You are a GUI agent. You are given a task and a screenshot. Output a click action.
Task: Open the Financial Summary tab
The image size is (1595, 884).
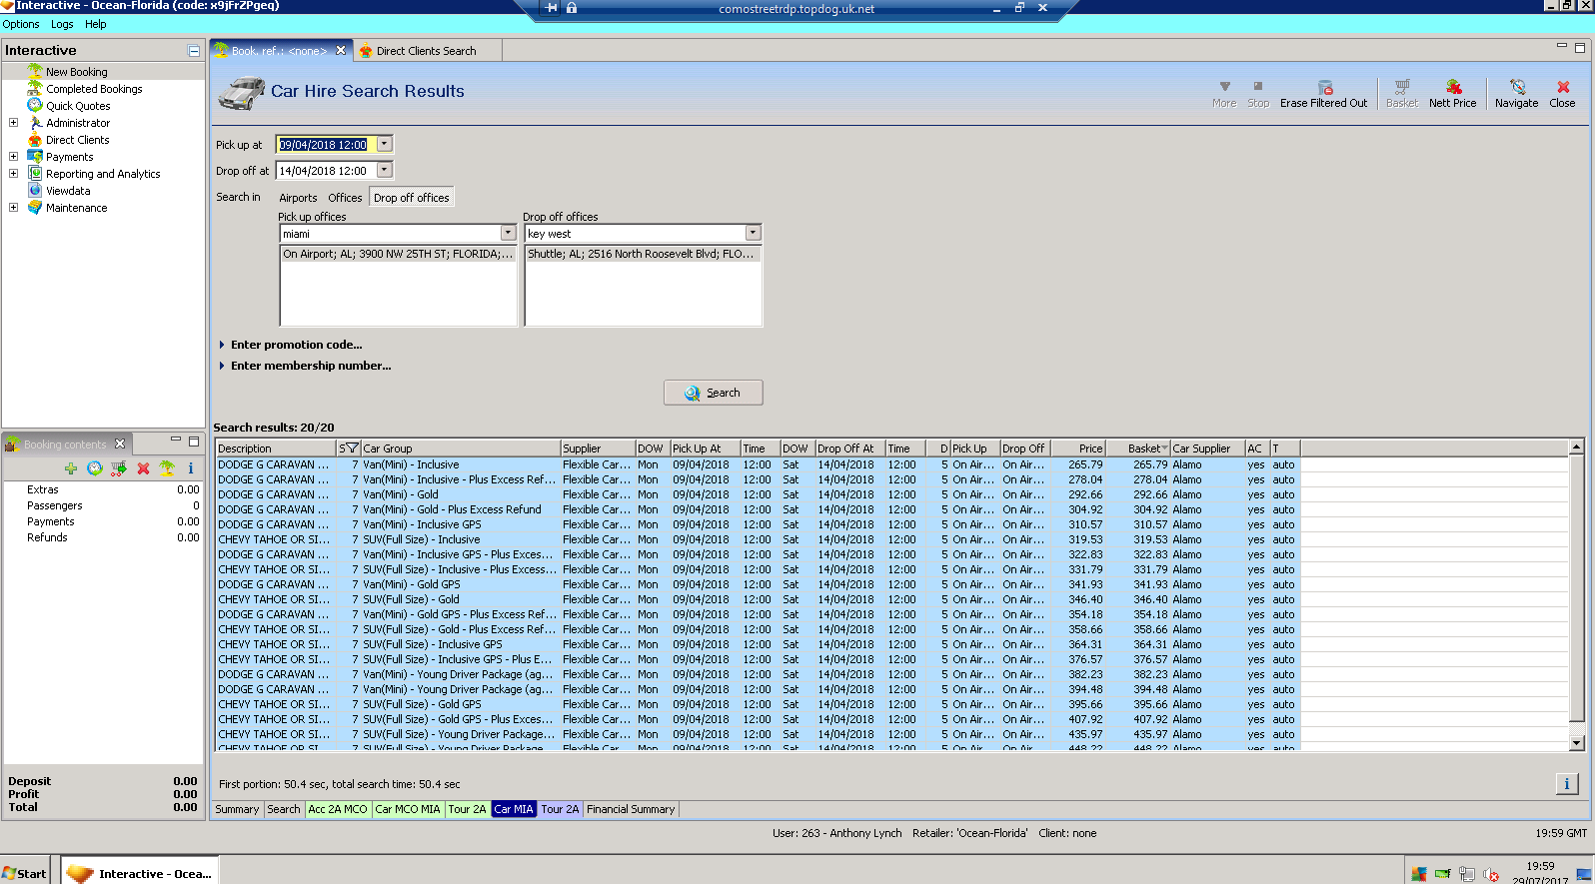[x=631, y=809]
